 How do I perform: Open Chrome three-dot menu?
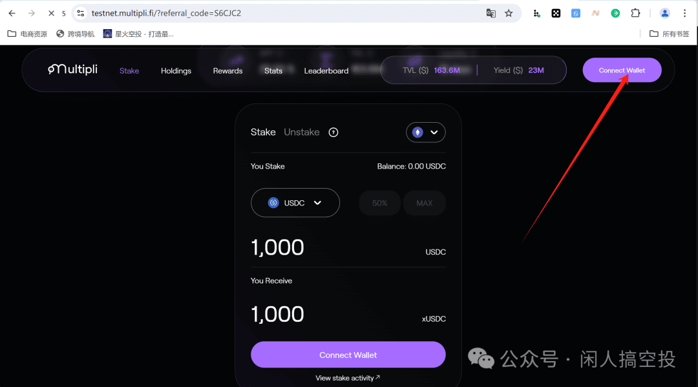click(x=684, y=14)
